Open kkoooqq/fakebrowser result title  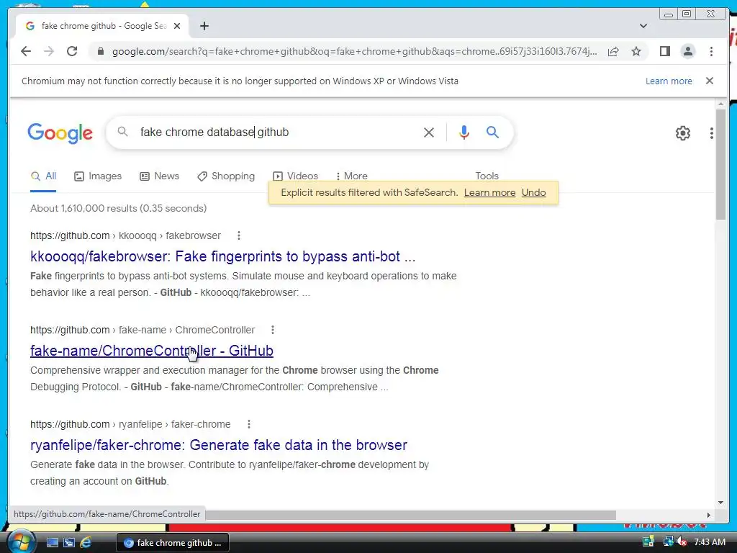(223, 256)
